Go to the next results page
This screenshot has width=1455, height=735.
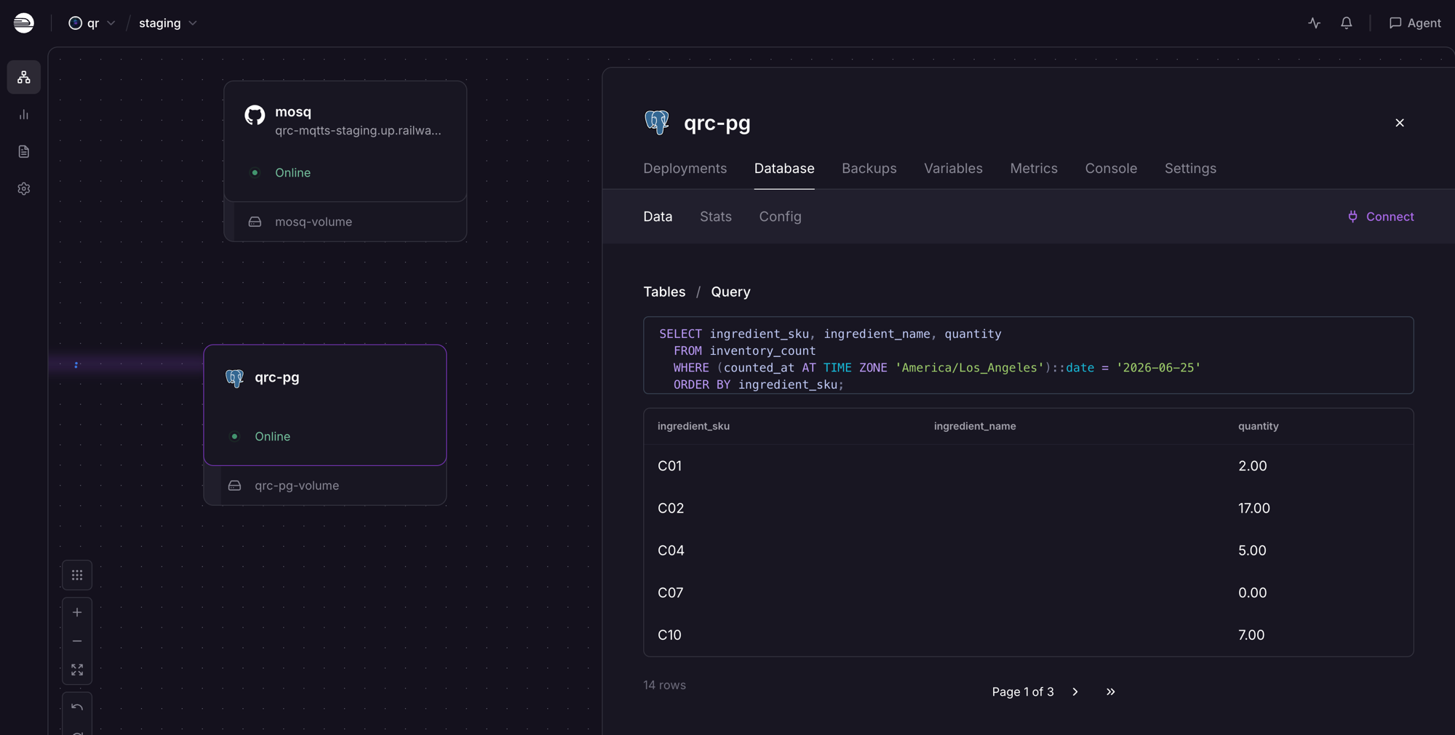1075,692
